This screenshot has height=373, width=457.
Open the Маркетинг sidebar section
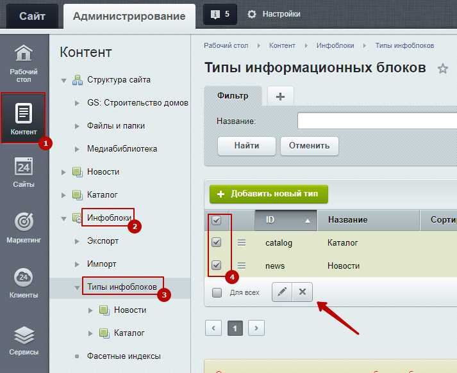tap(24, 228)
